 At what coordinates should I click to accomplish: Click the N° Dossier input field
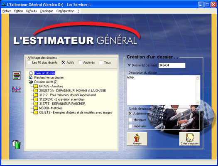(x=172, y=65)
